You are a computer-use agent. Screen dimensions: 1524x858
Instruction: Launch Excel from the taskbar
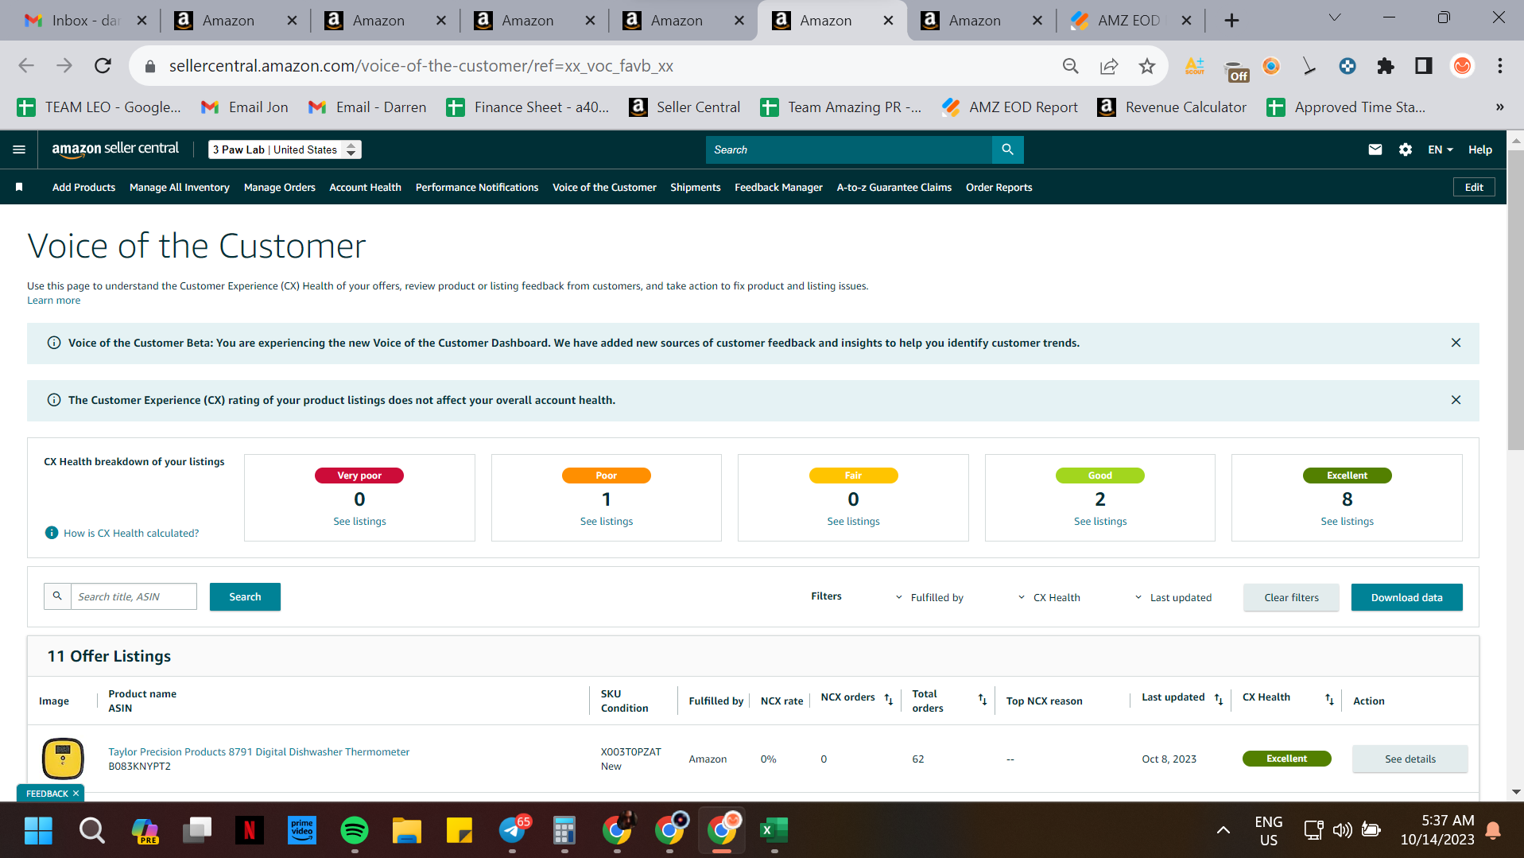pos(774,830)
